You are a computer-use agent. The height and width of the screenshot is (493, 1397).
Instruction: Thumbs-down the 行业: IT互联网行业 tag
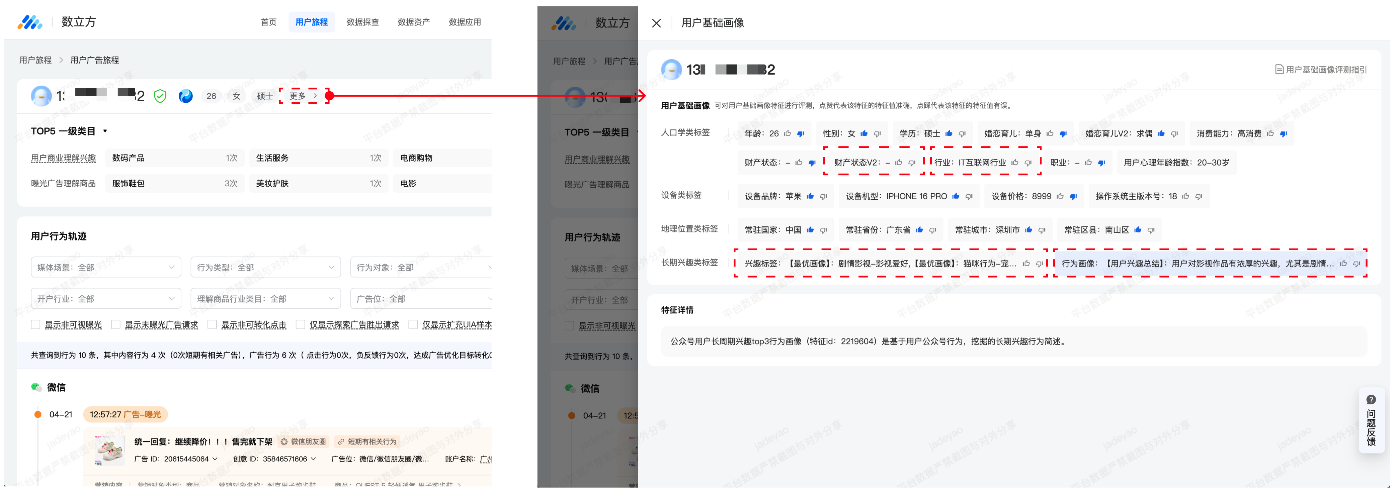click(1028, 163)
